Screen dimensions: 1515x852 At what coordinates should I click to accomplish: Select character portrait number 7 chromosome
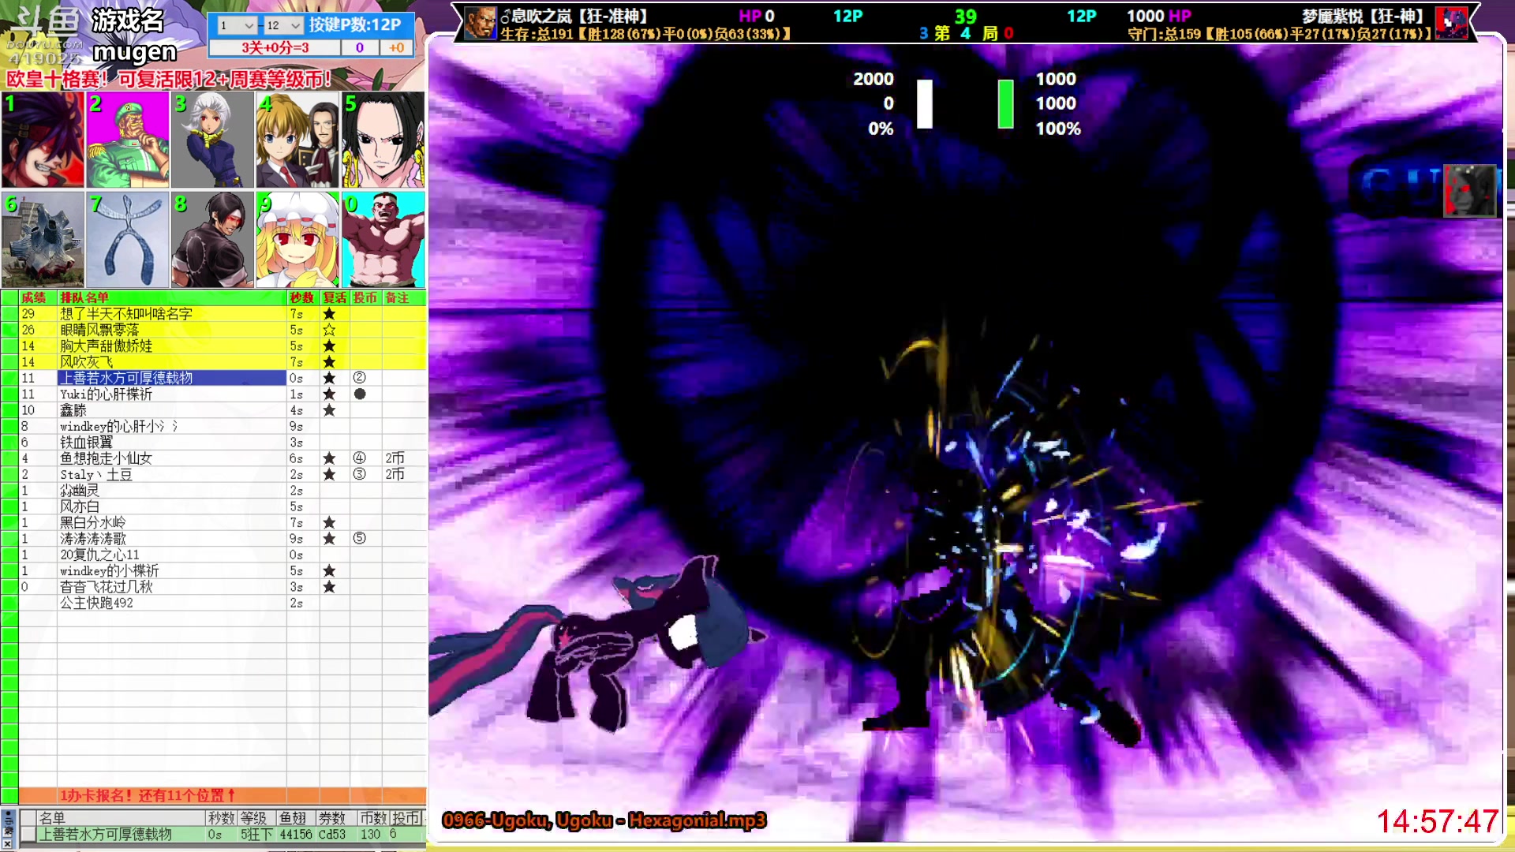[128, 240]
